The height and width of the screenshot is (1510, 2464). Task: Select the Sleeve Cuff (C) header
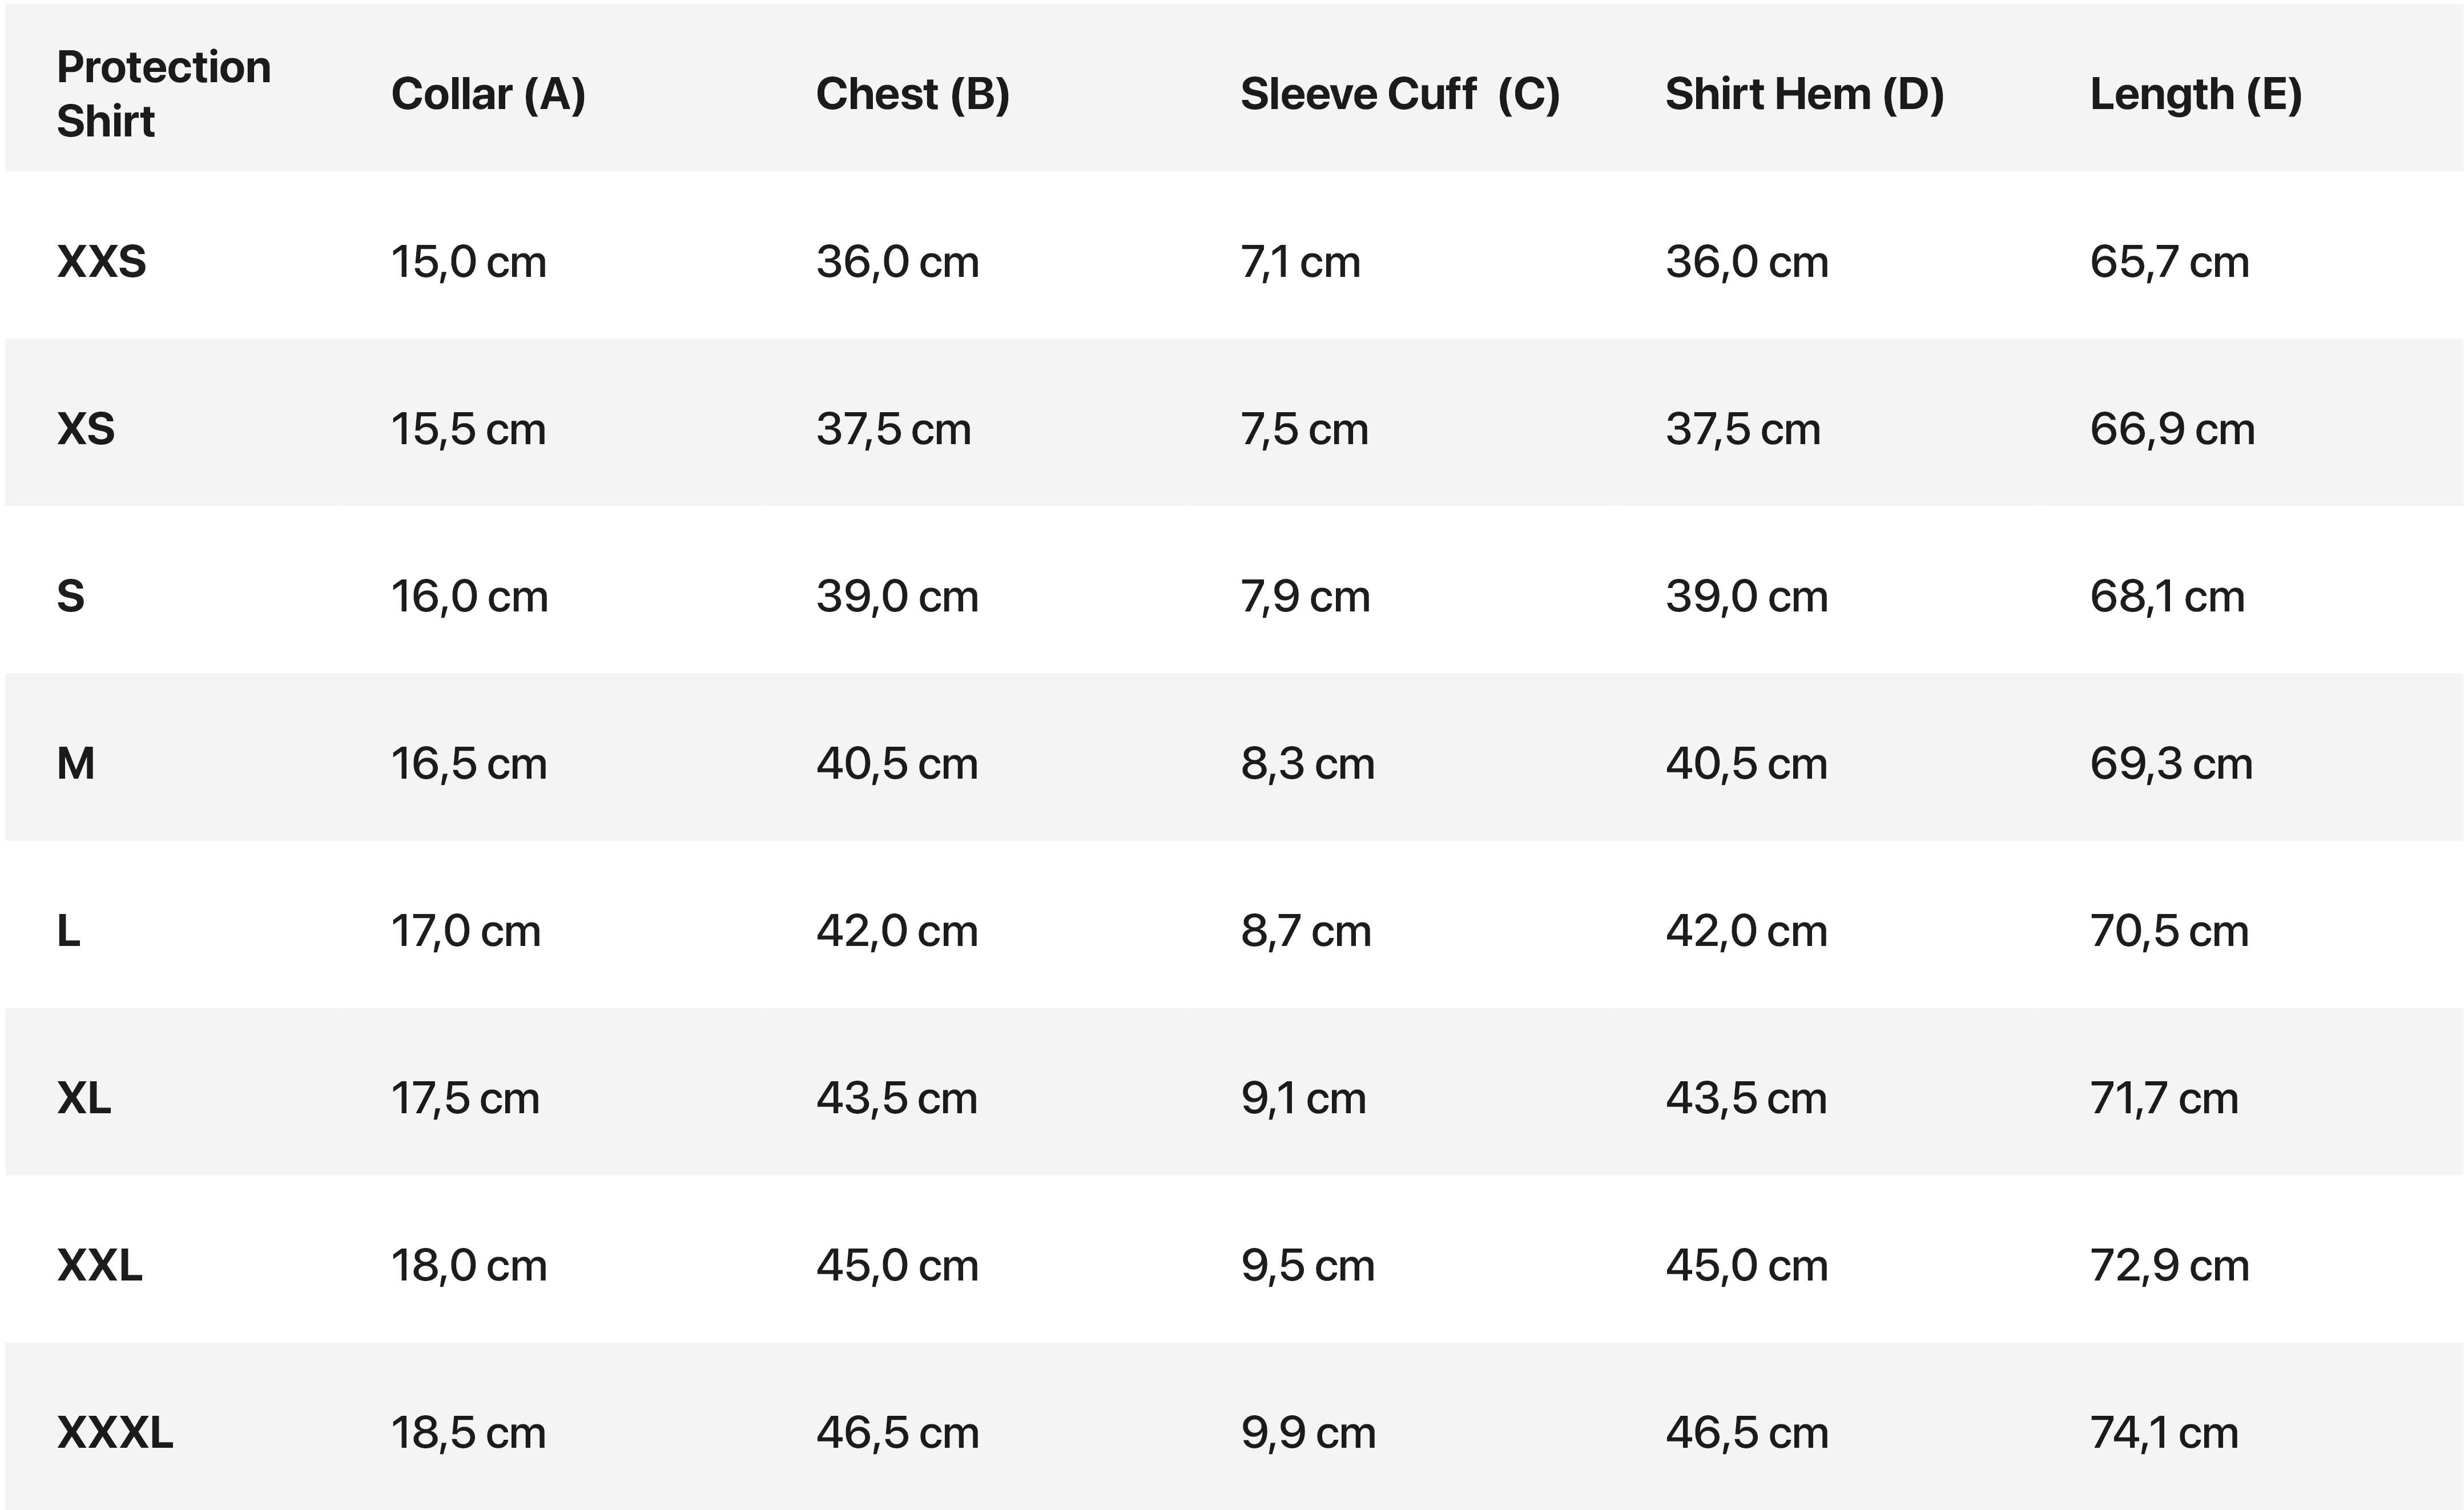click(1400, 94)
